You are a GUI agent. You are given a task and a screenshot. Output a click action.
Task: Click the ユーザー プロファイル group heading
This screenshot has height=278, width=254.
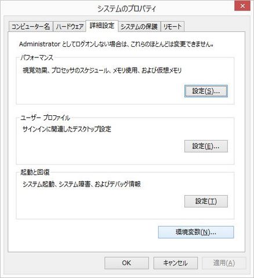pyautogui.click(x=45, y=118)
